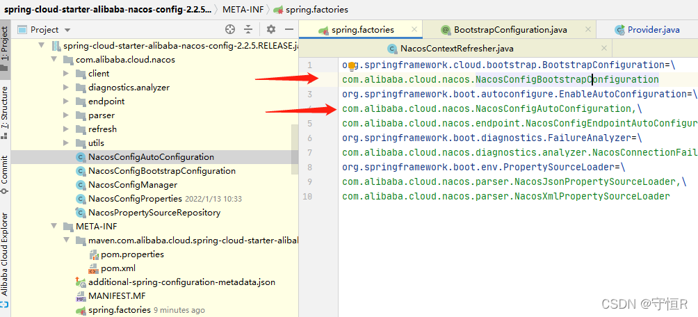Click NacosXmlPropertySourceLoader on line 10
The width and height of the screenshot is (698, 317).
(x=592, y=196)
